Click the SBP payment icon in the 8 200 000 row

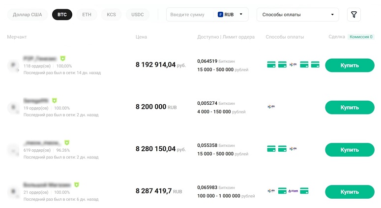pos(271,106)
